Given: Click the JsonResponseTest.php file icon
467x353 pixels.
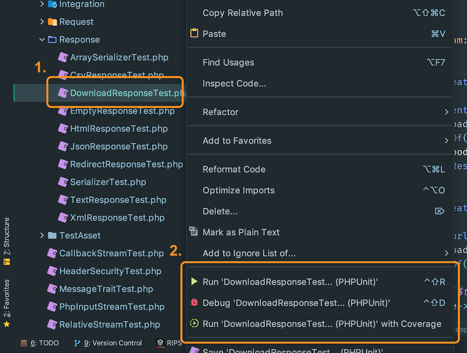Looking at the screenshot, I should (x=63, y=146).
